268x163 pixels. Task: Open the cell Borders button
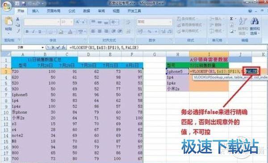tap(50, 32)
